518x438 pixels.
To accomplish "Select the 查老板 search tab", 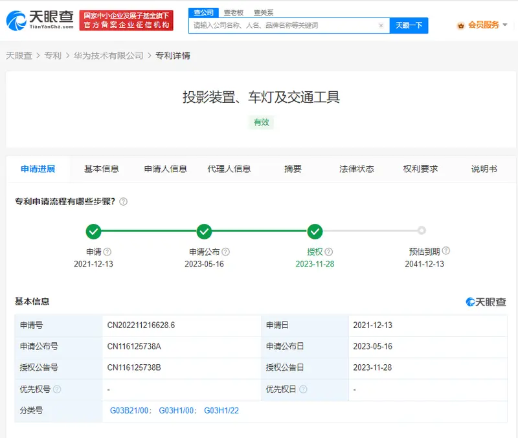I will (234, 12).
